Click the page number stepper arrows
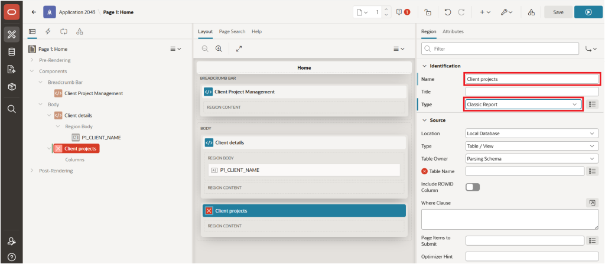605x264 pixels. tap(386, 12)
